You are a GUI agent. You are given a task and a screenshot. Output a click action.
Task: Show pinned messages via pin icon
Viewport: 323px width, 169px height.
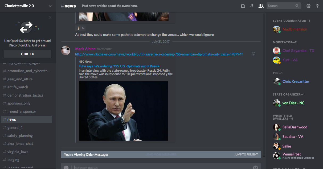coord(252,6)
